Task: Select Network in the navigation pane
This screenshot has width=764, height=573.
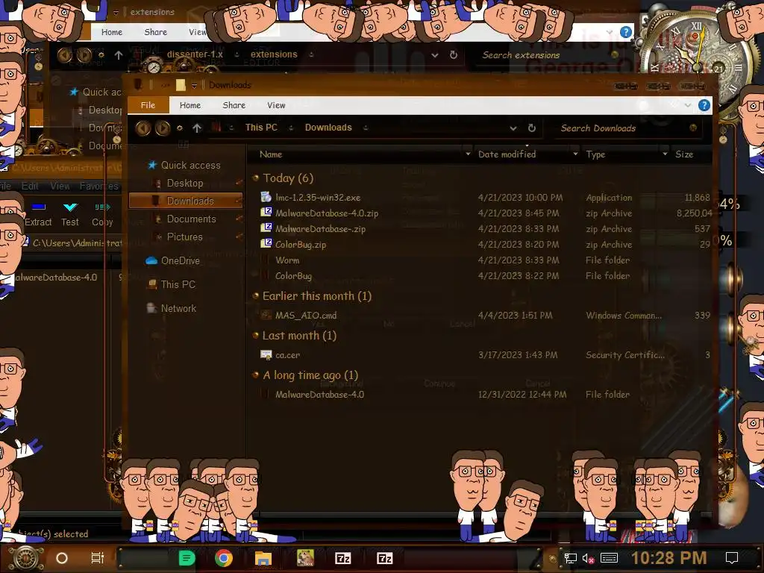Action: [x=178, y=308]
